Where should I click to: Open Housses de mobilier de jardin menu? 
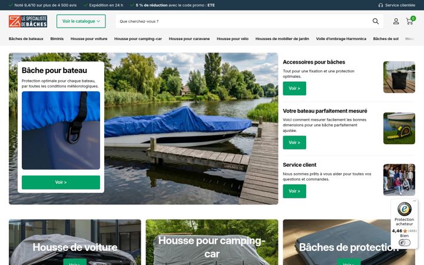282,39
